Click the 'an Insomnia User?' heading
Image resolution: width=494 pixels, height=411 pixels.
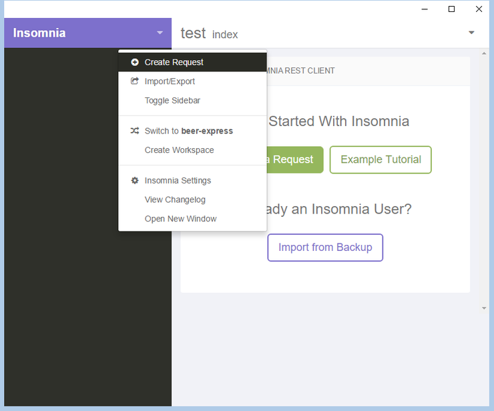351,209
